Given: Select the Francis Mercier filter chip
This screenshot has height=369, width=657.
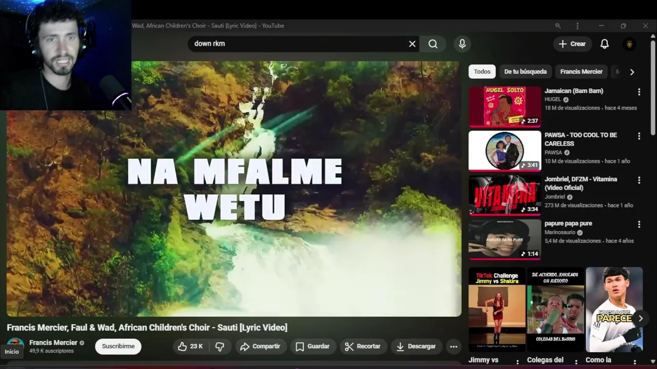Looking at the screenshot, I should pos(581,72).
